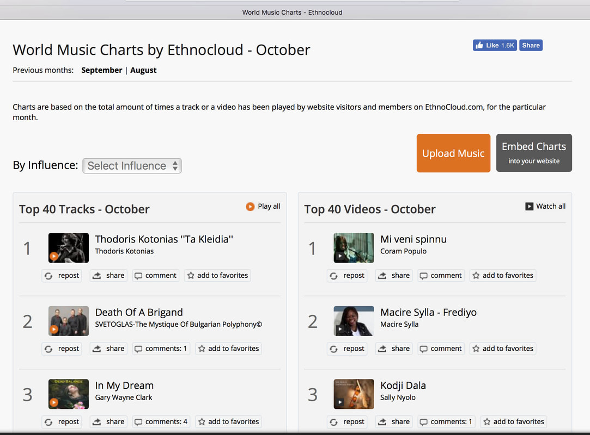Share the Death Of A Brigand track
590x435 pixels.
tap(108, 349)
